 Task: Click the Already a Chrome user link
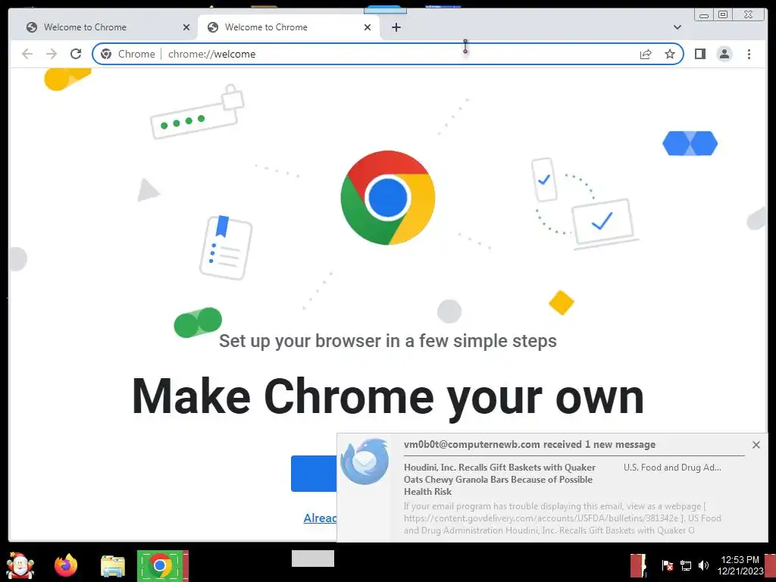[x=321, y=518]
